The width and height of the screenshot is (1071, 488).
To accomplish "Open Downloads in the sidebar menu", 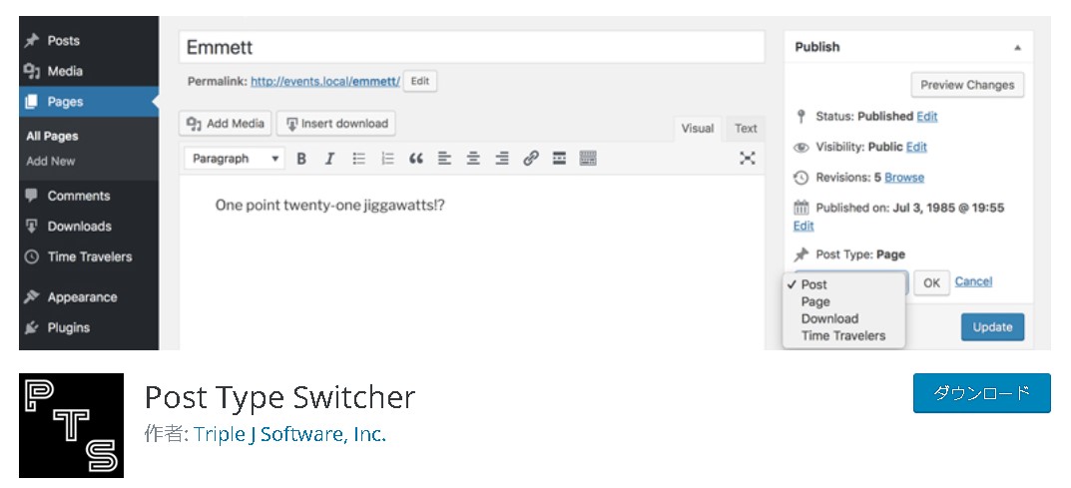I will (79, 227).
